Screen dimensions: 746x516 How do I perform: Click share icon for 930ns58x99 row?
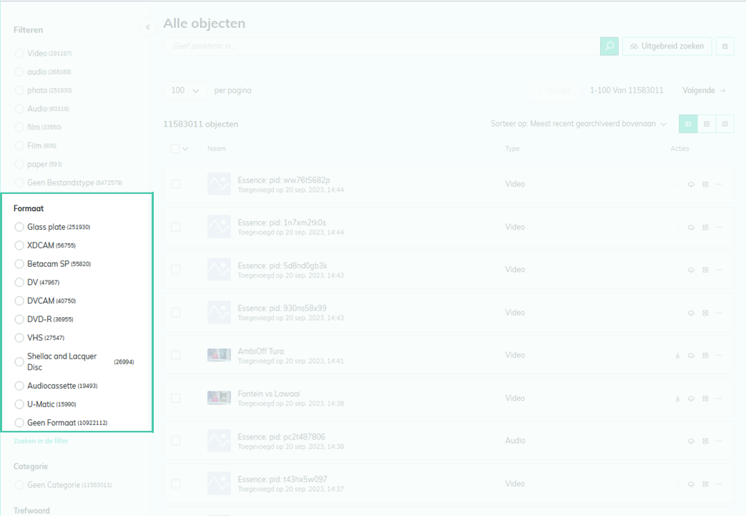coord(705,313)
